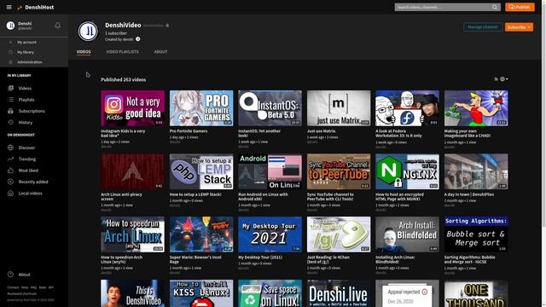Viewport: 546px width, 307px height.
Task: Click the Publish button
Action: click(520, 7)
